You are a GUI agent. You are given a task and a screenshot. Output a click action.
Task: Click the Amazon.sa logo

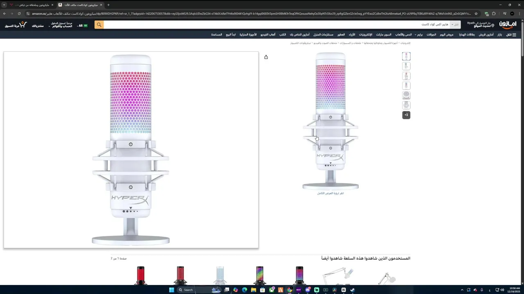(508, 25)
